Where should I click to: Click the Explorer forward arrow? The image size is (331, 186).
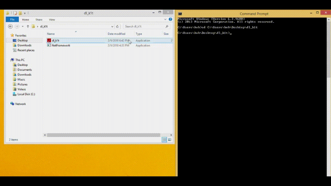(x=17, y=26)
